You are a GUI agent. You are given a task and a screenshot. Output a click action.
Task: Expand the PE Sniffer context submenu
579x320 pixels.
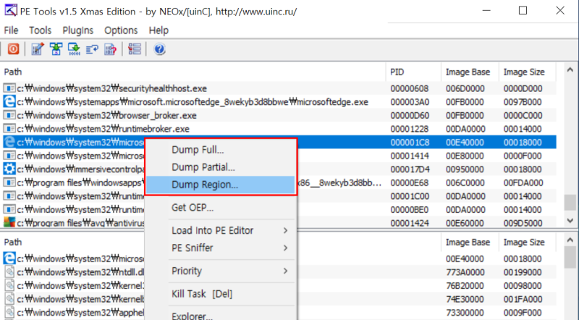(221, 248)
